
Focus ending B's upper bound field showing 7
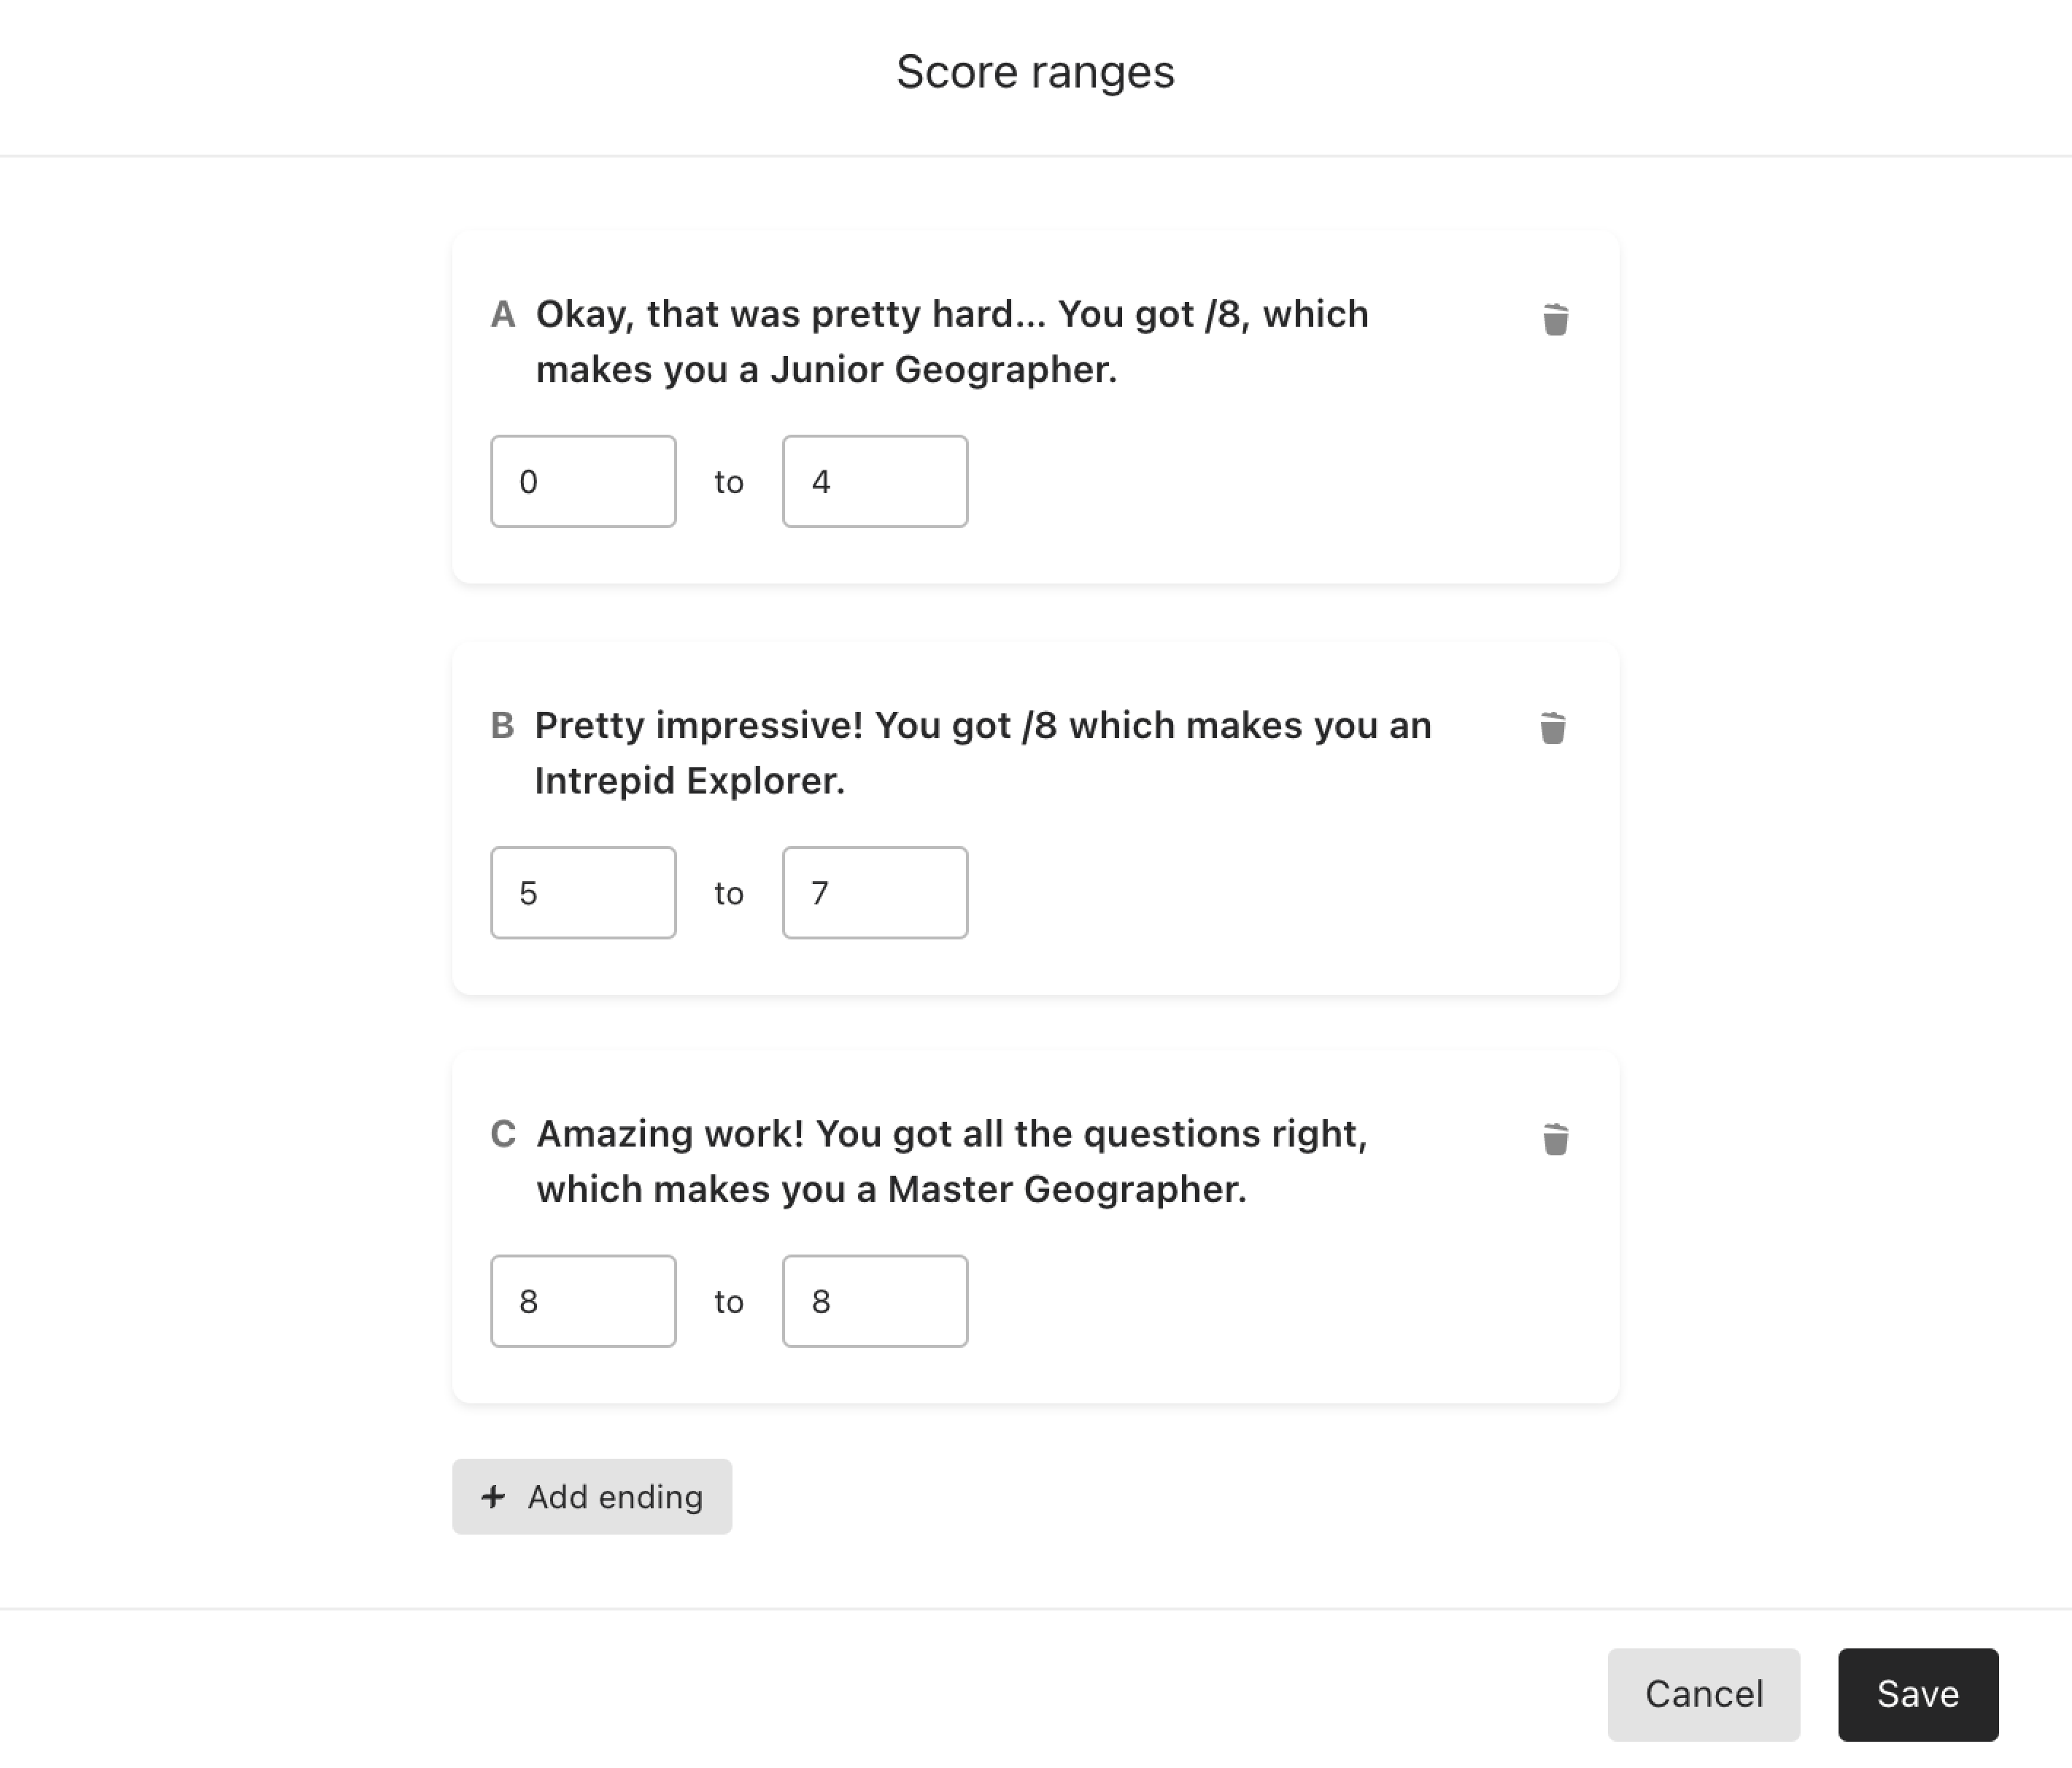point(875,893)
